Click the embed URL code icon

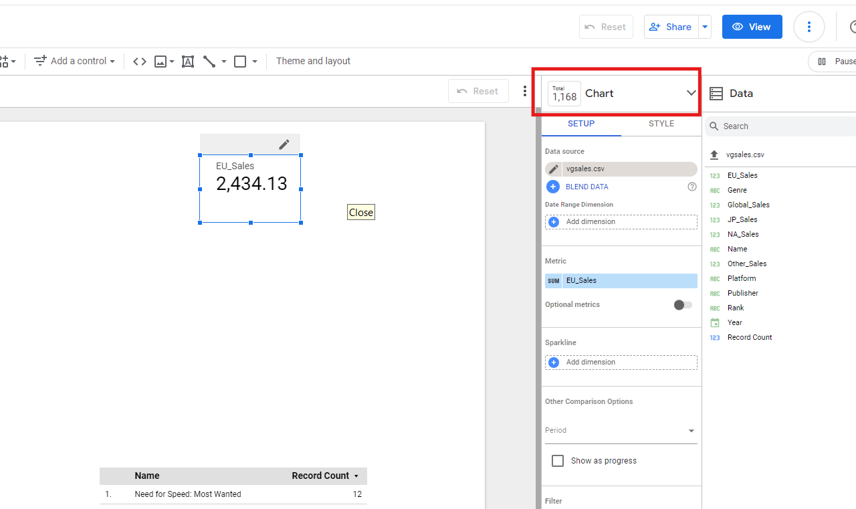[139, 62]
